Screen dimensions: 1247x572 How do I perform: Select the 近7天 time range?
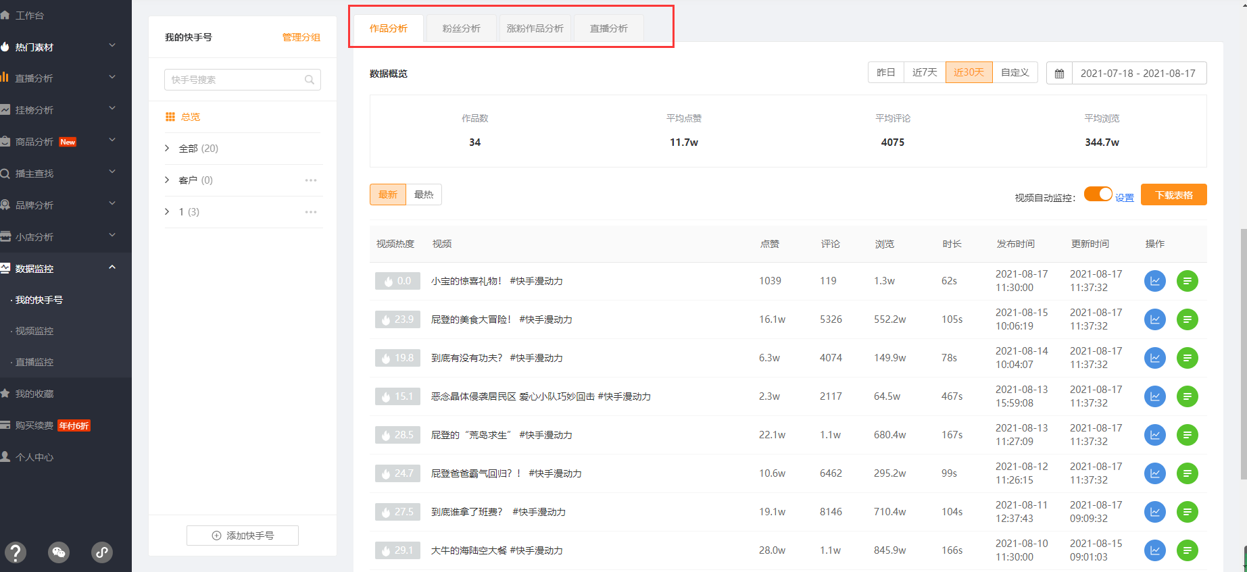click(924, 73)
